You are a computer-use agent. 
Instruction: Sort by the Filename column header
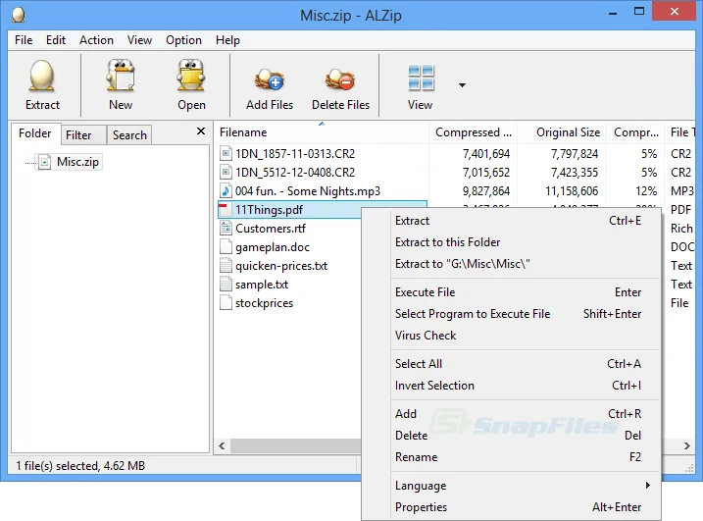[x=322, y=132]
